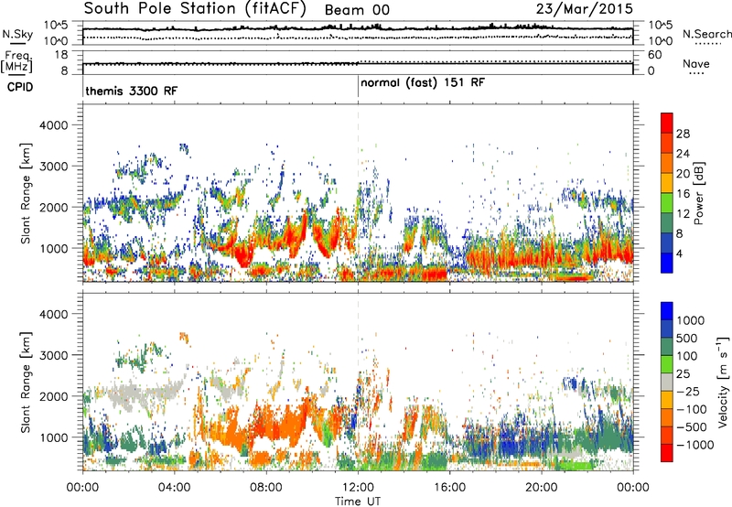Image resolution: width=732 pixels, height=507 pixels.
Task: Click the gray segment of the Velocity colorbar
Action: [667, 382]
